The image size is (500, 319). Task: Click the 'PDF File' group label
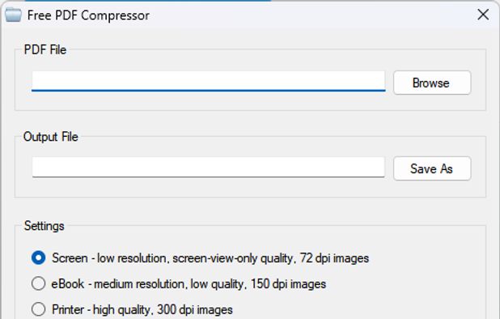point(45,49)
